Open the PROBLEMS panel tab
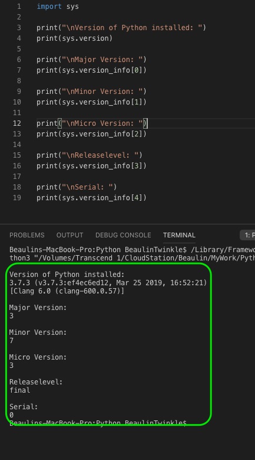Image resolution: width=255 pixels, height=460 pixels. tap(27, 235)
